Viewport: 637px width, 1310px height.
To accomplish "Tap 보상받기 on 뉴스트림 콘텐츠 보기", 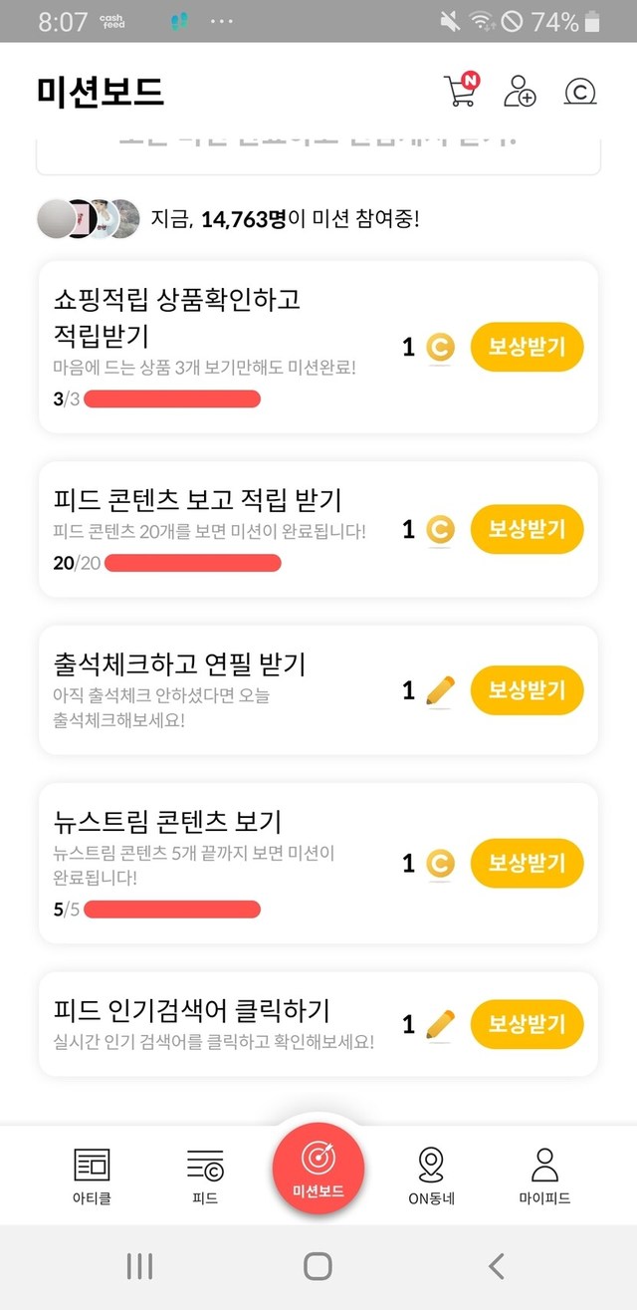I will point(527,863).
